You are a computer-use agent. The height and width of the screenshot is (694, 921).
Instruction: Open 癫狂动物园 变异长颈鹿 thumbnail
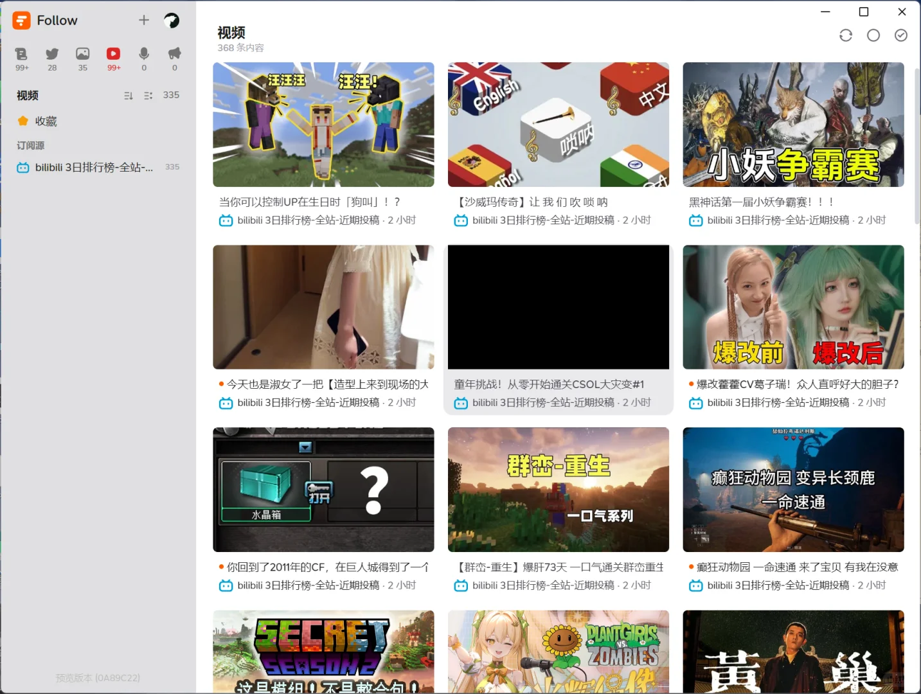point(793,490)
